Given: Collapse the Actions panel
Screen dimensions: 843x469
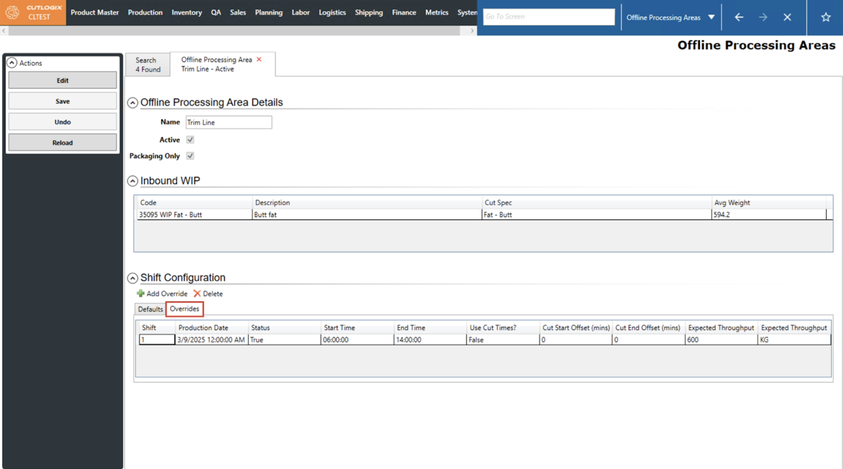Looking at the screenshot, I should (12, 63).
